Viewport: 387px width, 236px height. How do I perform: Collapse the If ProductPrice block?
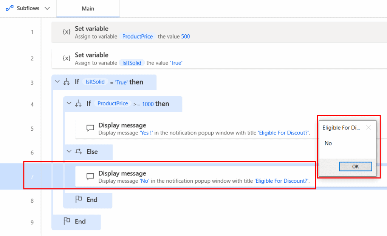point(69,103)
